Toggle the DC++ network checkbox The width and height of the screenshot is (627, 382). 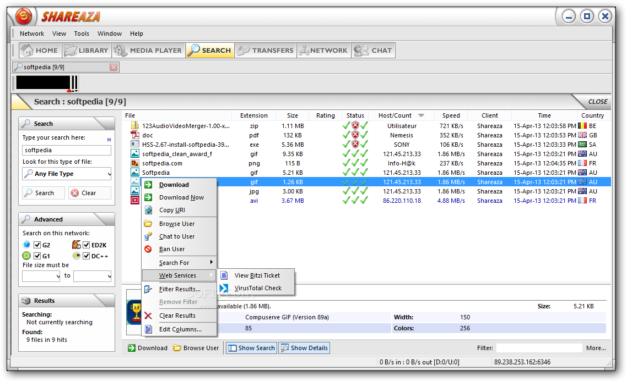86,256
